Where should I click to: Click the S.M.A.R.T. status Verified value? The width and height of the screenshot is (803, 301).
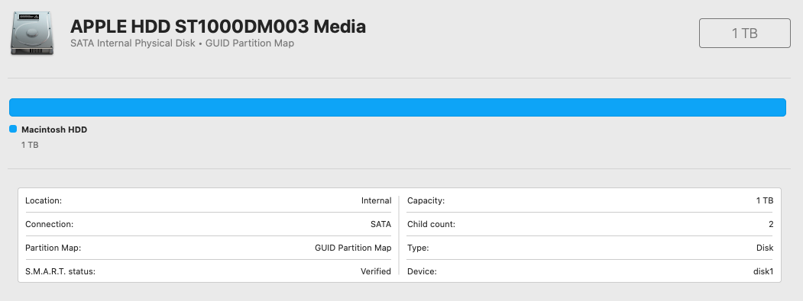coord(375,271)
